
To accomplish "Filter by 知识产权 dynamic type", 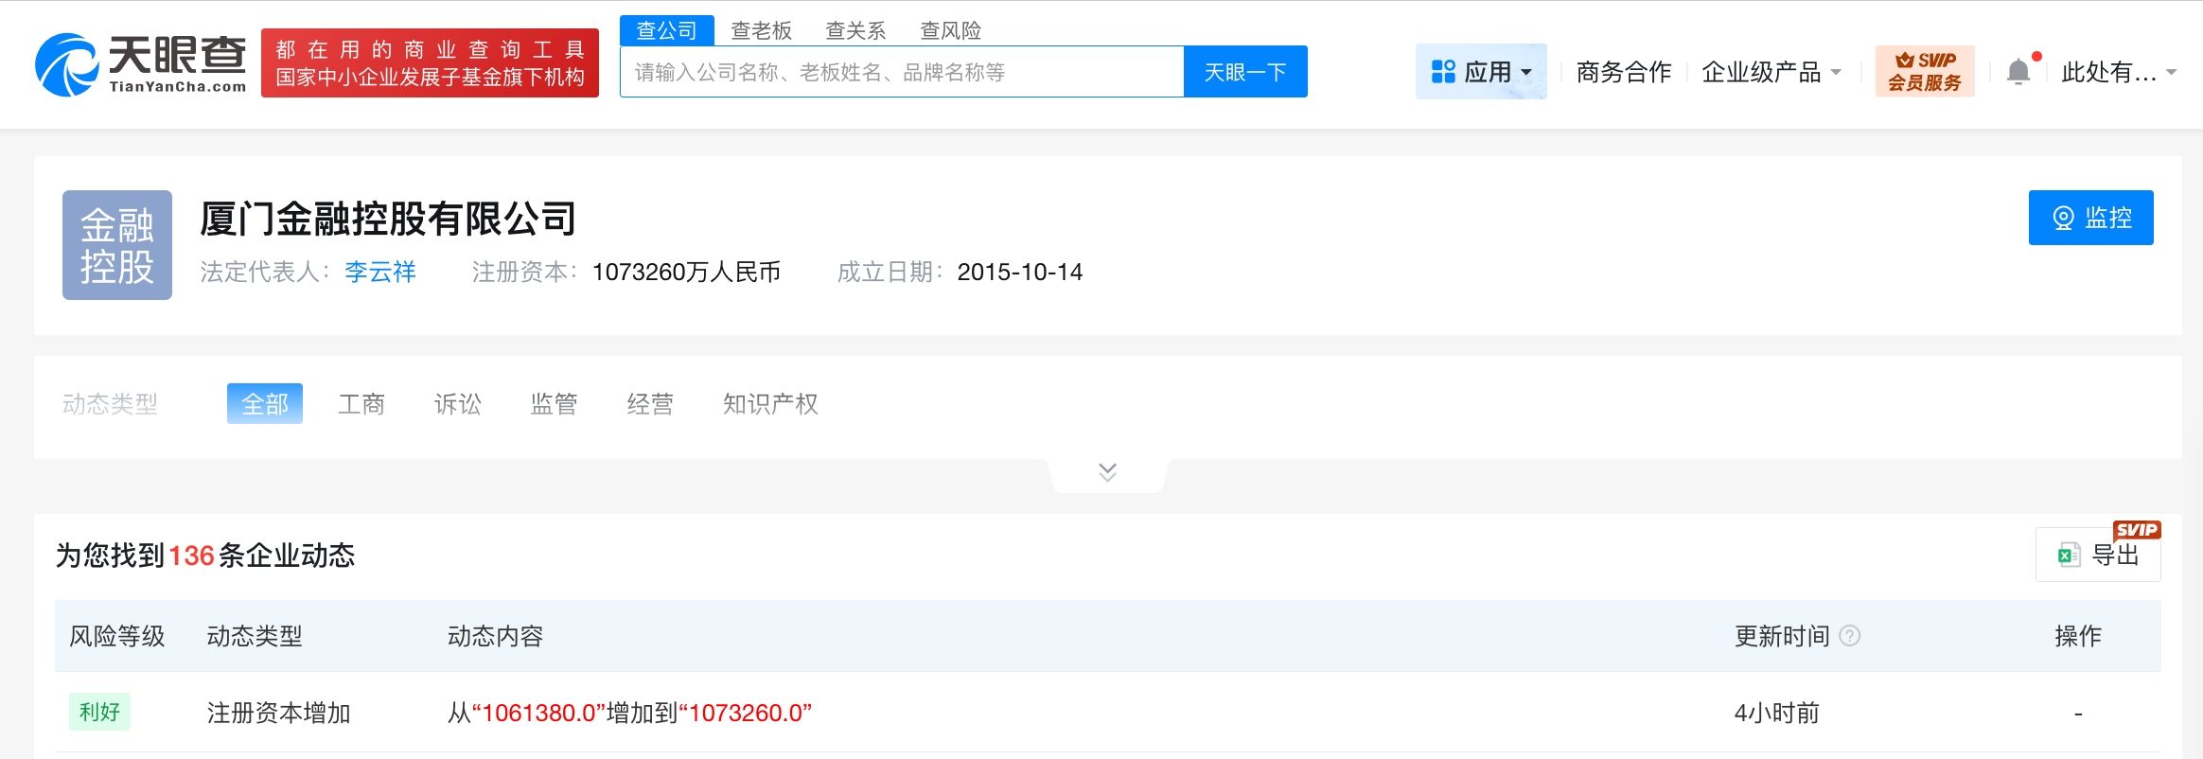I will pyautogui.click(x=770, y=404).
